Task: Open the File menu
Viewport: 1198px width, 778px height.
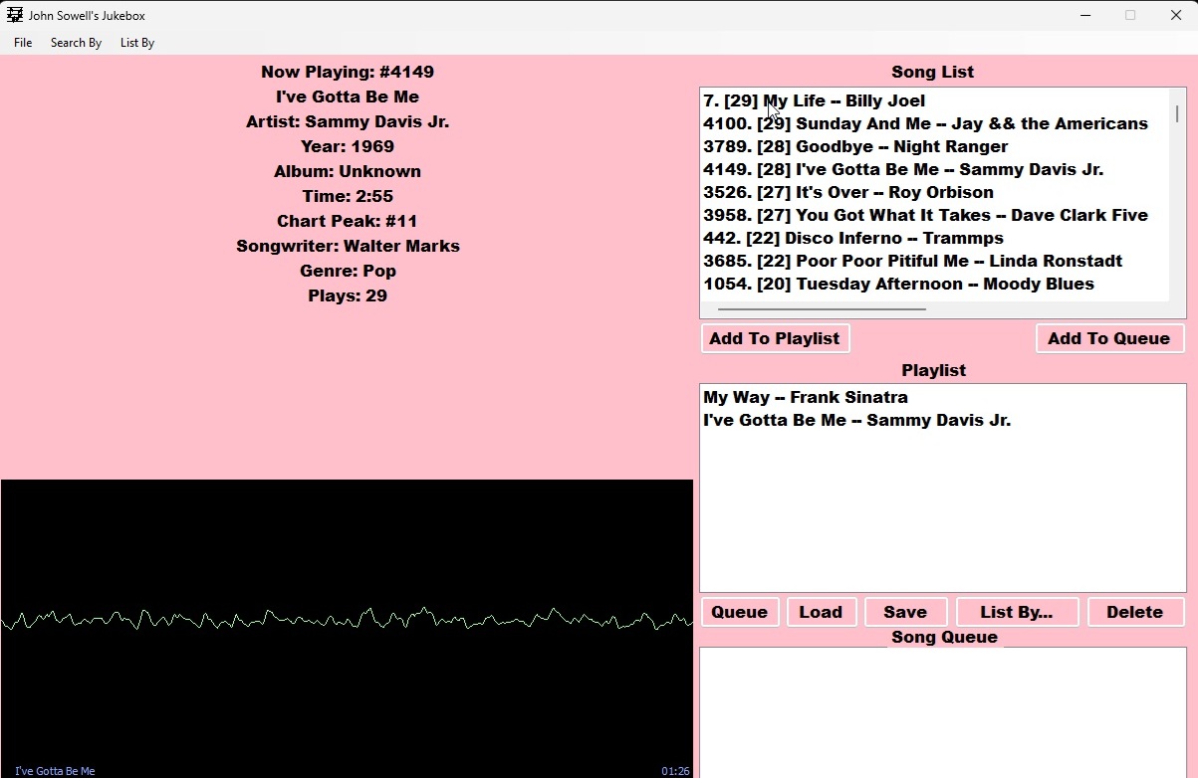Action: (x=23, y=43)
